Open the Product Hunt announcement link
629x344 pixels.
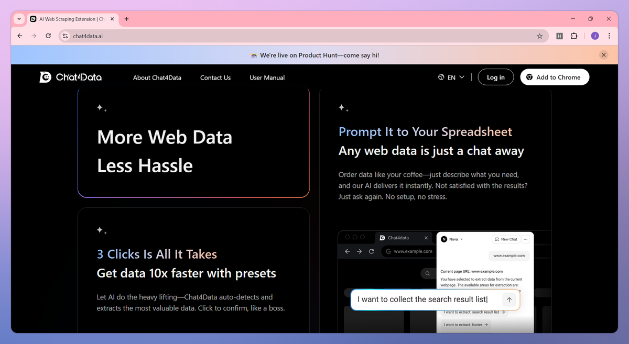315,55
